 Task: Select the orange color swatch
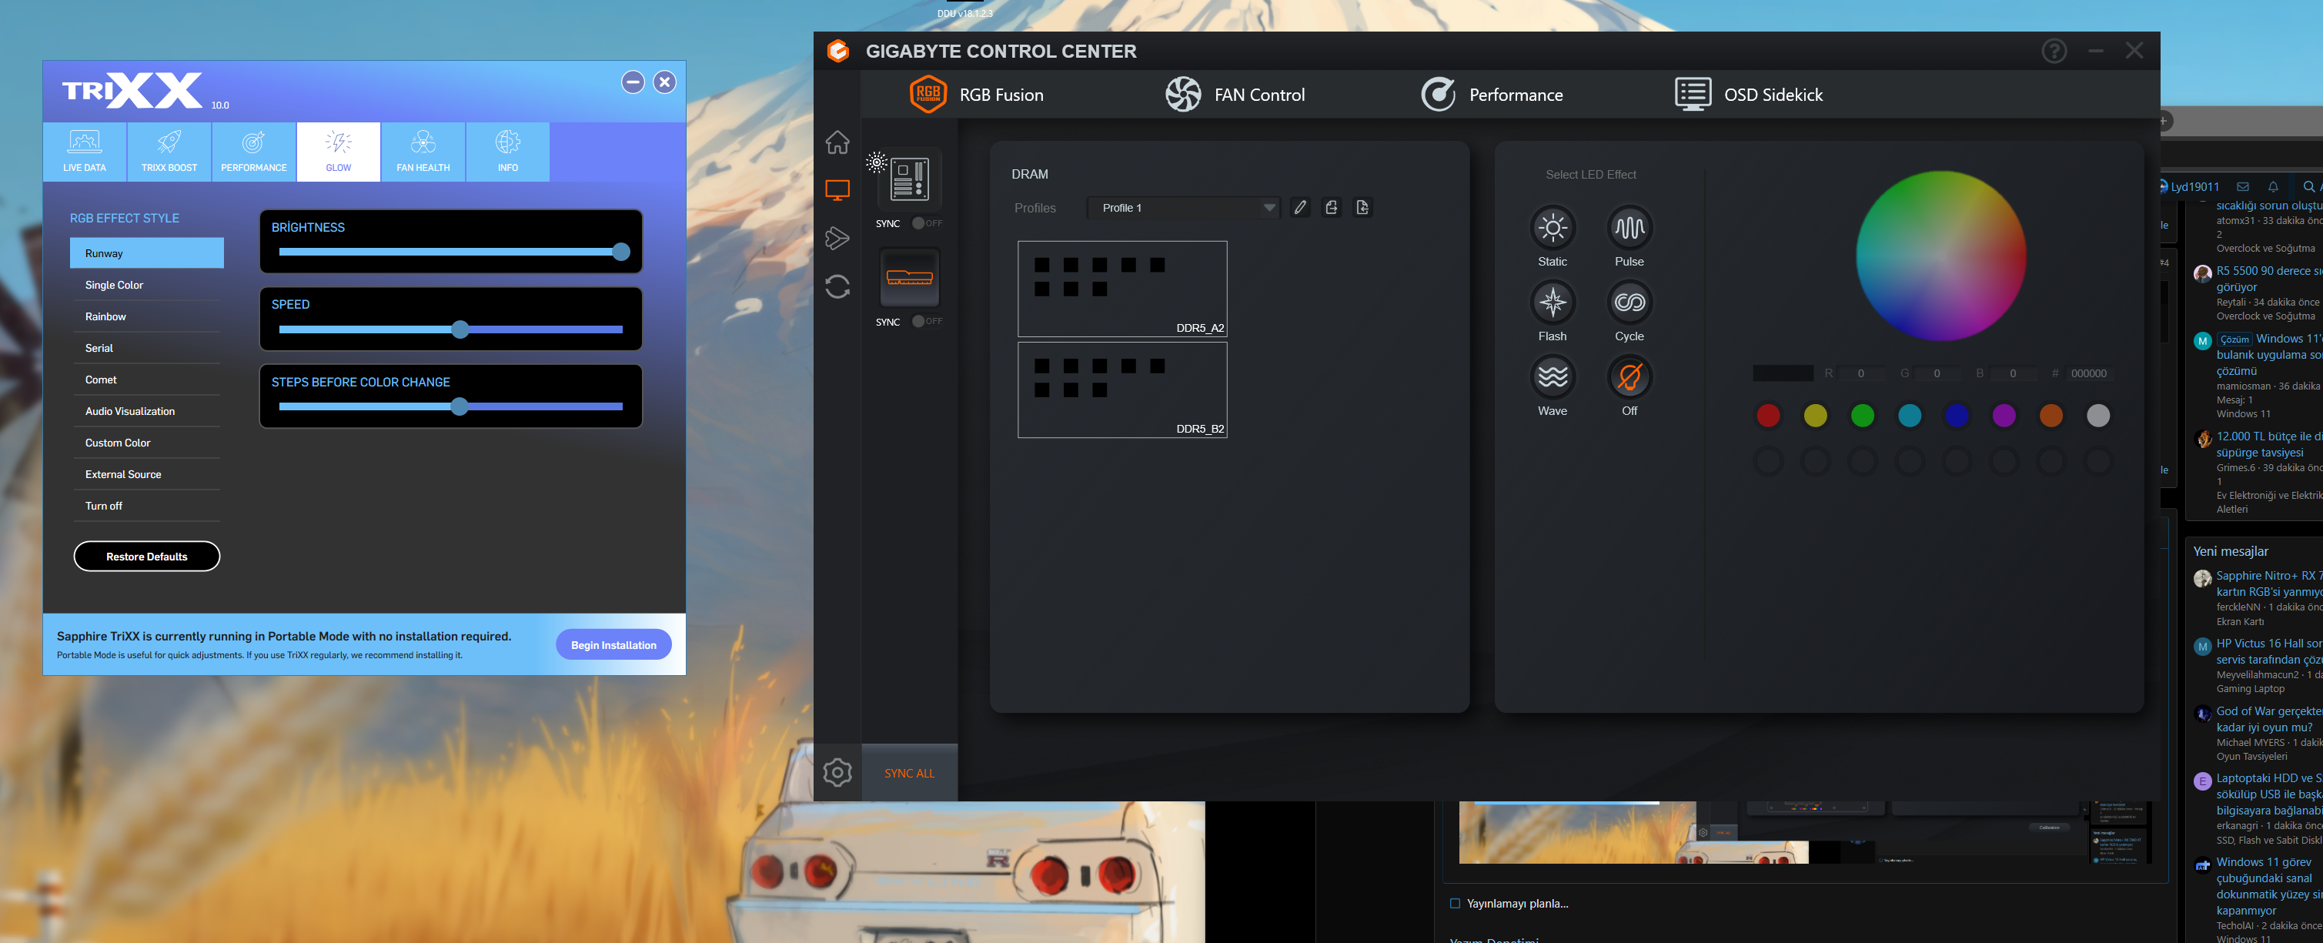point(2051,416)
